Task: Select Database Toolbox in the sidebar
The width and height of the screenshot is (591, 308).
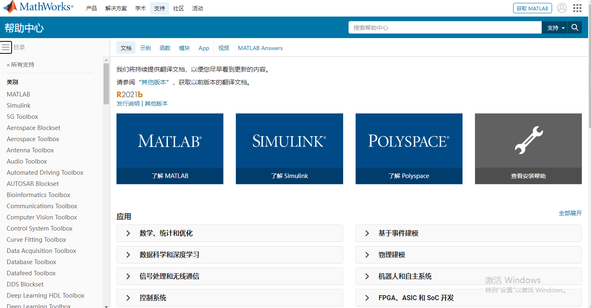Action: [x=31, y=262]
